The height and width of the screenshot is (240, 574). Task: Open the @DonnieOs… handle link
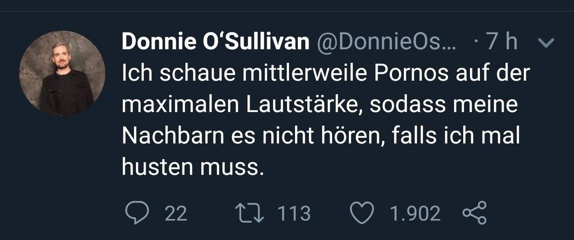click(x=386, y=43)
